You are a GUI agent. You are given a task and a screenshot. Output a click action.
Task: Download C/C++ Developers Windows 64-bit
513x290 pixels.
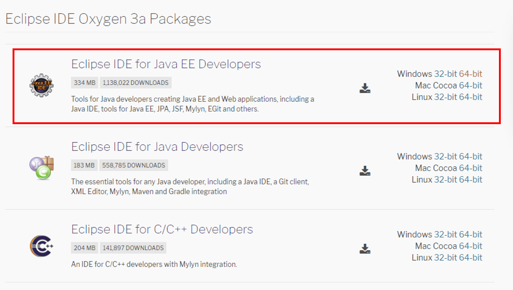[470, 234]
